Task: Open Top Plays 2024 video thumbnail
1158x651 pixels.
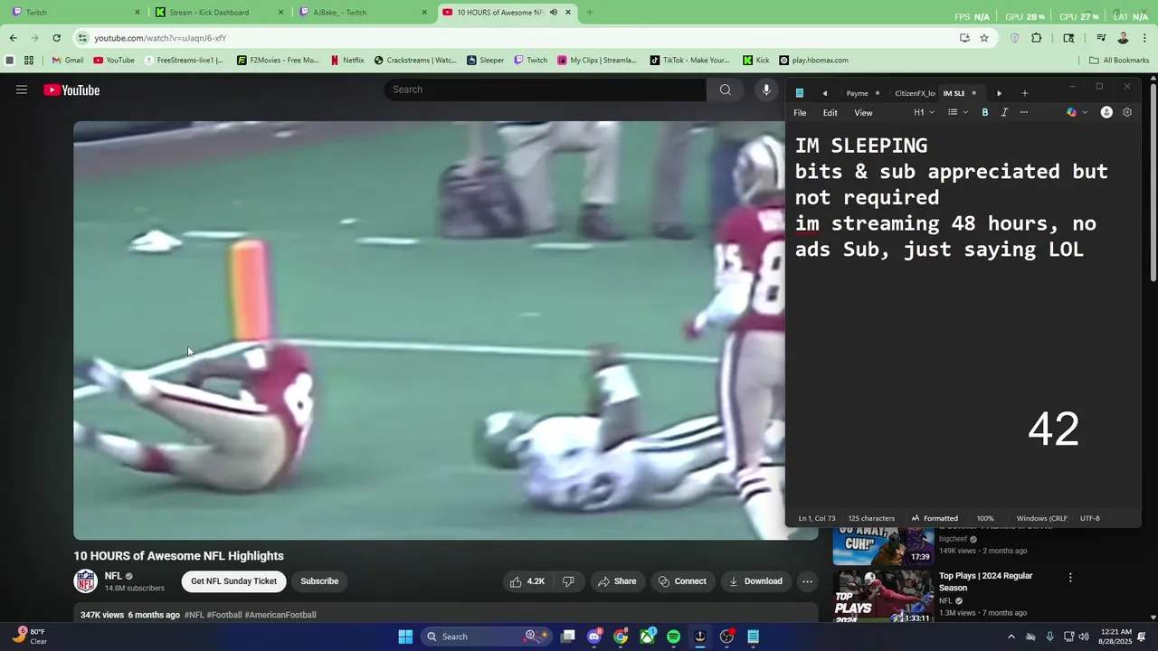Action: pos(883,595)
